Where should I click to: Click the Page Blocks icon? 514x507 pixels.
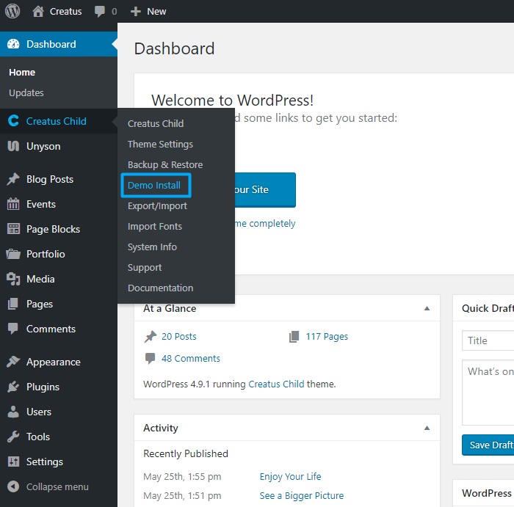13,229
